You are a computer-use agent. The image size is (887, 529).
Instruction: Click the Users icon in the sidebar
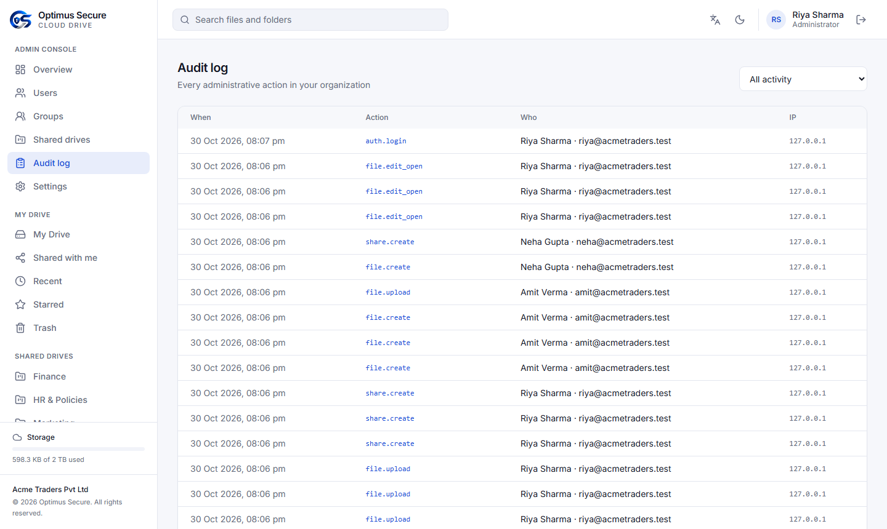(x=20, y=93)
